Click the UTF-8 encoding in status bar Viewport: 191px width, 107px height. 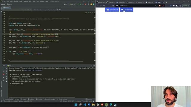coord(74,101)
